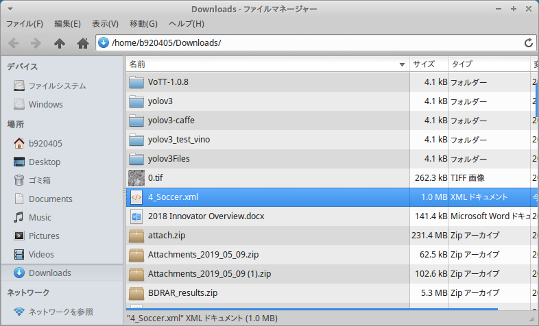Open the 移動(G) menu
This screenshot has width=539, height=326.
(x=143, y=24)
